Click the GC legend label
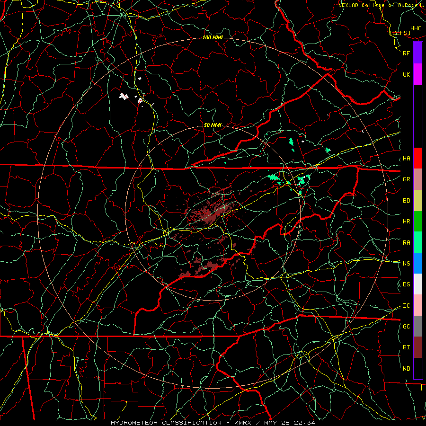The width and height of the screenshot is (426, 426). tap(407, 327)
